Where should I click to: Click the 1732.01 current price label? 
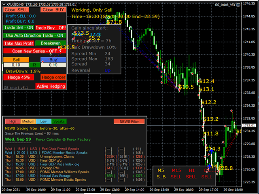249,126
